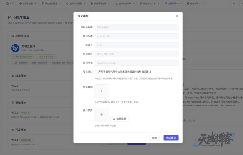Open the 目标类目 selector
The height and width of the screenshot is (155, 243).
137,54
